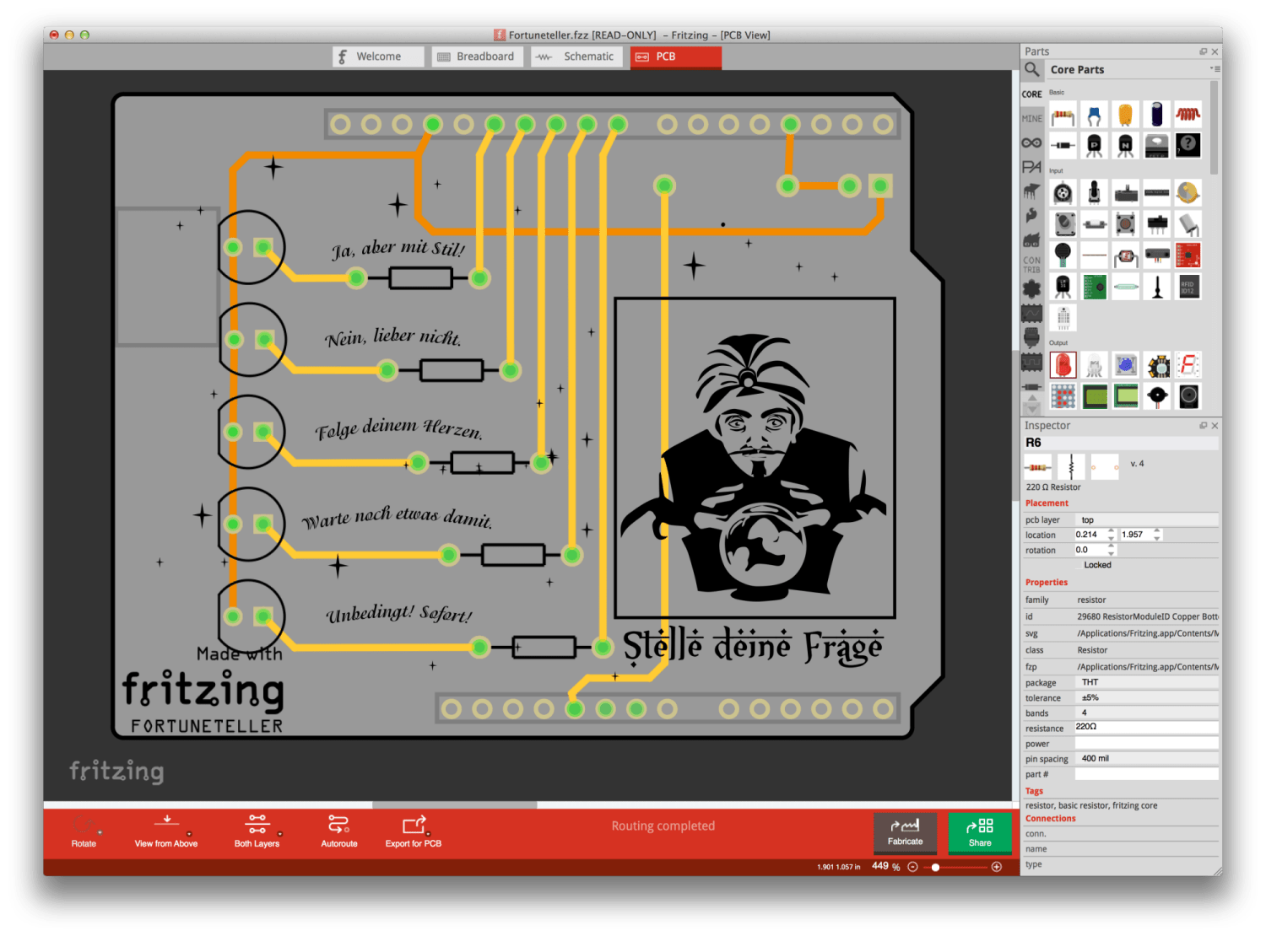Click the resistance field showing 220Ω
Image resolution: width=1266 pixels, height=936 pixels.
pos(1146,727)
